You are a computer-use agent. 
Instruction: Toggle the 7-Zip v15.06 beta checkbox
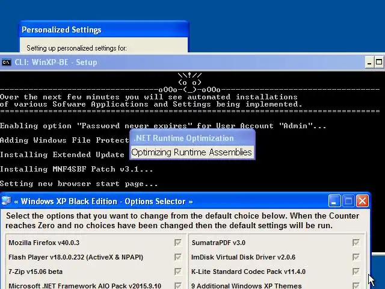pos(178,272)
